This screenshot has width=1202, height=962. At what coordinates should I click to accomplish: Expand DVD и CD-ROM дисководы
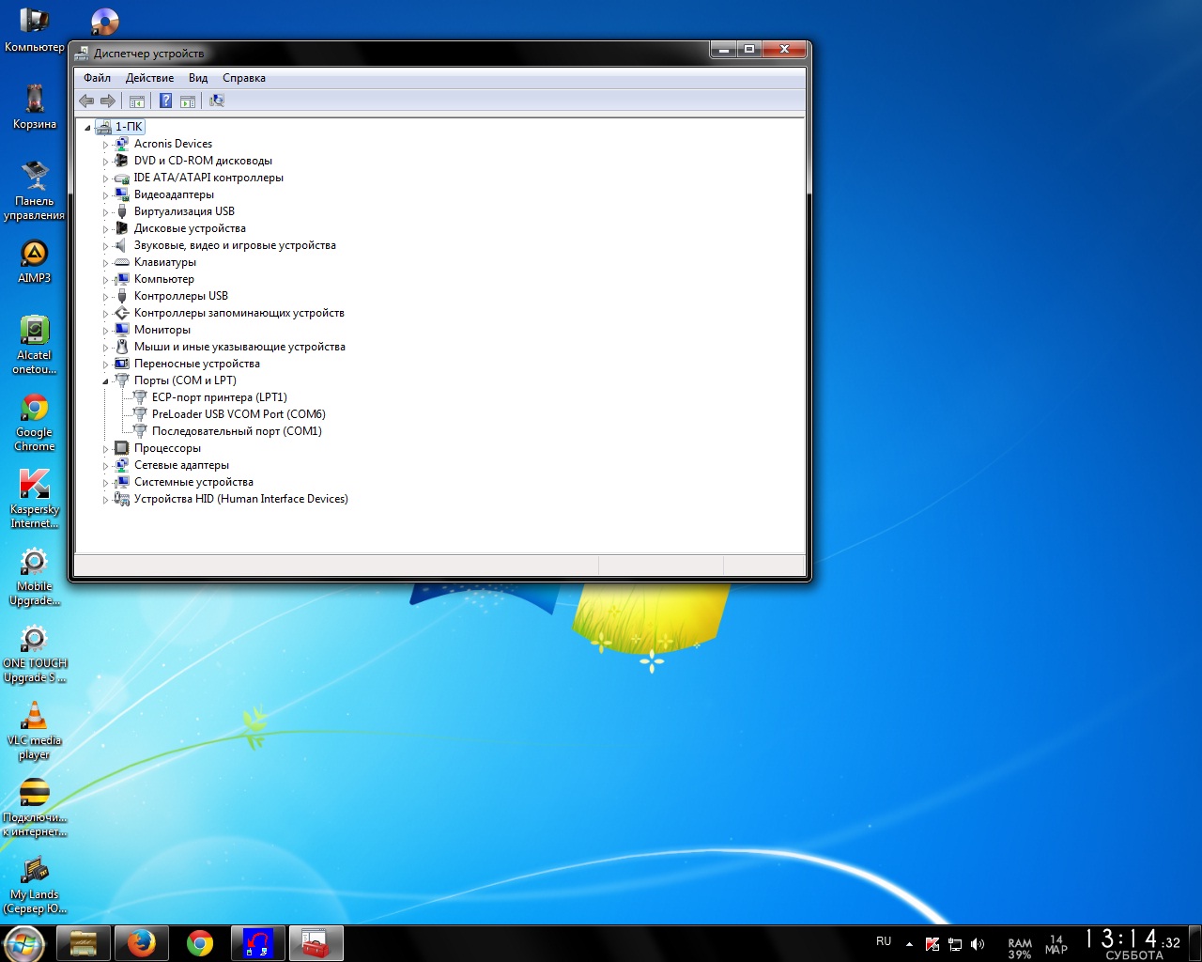[105, 162]
